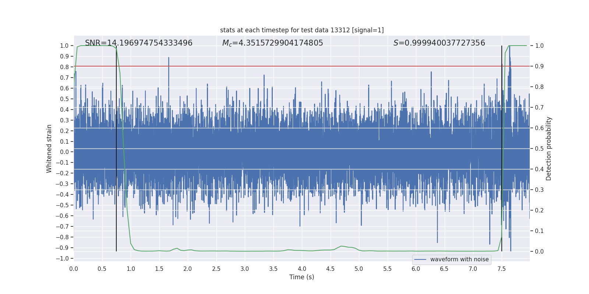589x294 pixels.
Task: Select the S=0.9999 score annotation
Action: click(x=439, y=43)
